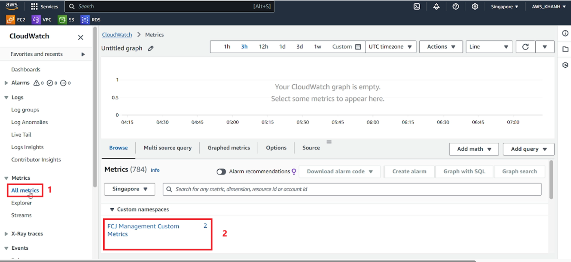Select the 12h time range

[264, 47]
